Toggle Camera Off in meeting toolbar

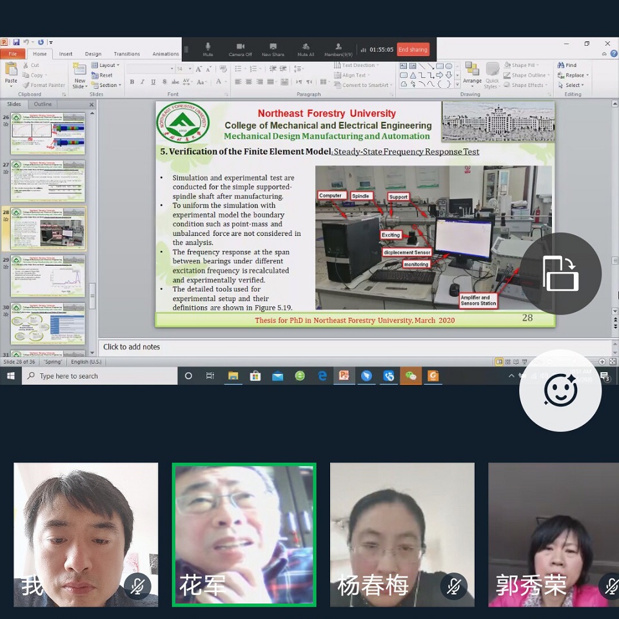[240, 49]
